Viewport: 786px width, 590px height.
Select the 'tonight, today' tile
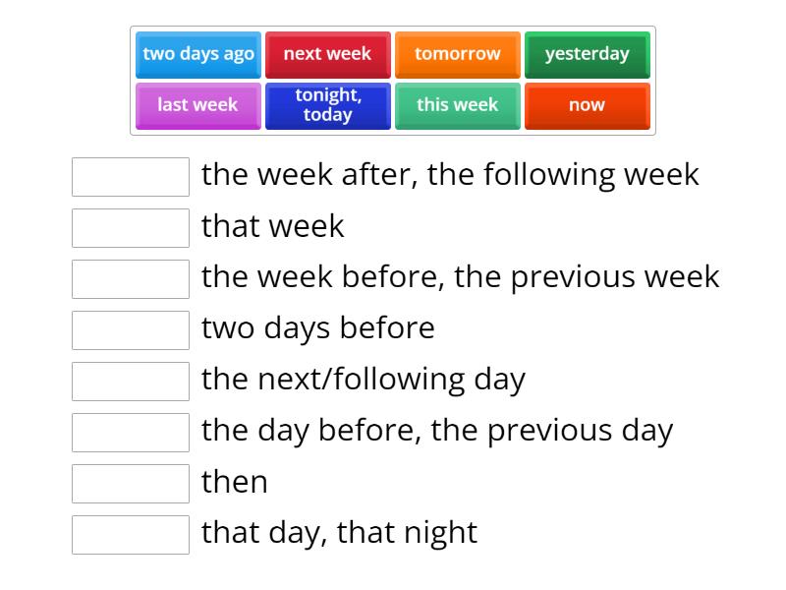click(x=327, y=105)
